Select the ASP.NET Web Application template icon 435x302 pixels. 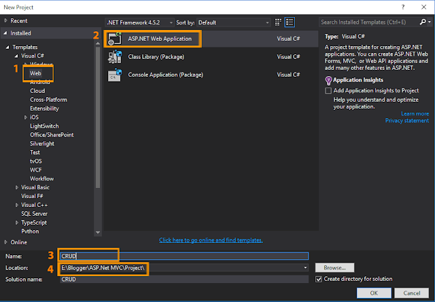[x=115, y=39]
